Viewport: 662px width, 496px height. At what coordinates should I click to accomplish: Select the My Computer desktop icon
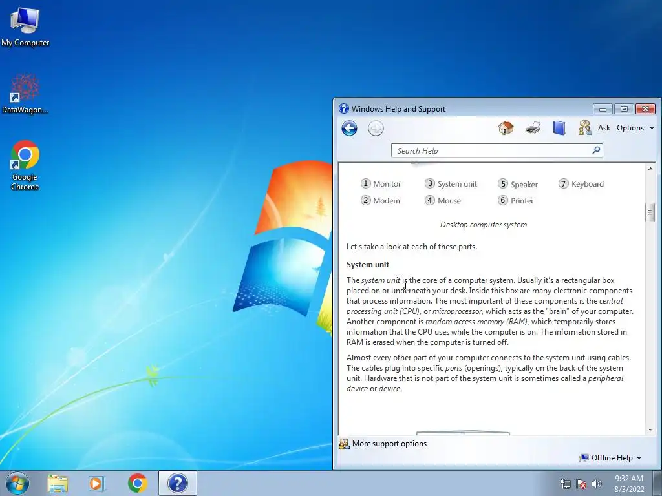coord(25,26)
